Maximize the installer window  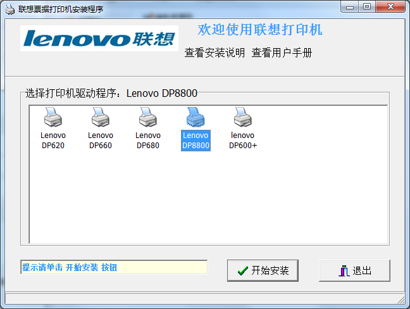367,6
